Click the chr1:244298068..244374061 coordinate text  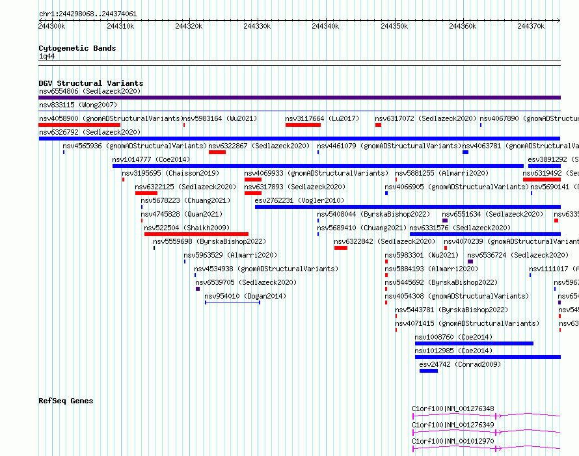coord(88,14)
